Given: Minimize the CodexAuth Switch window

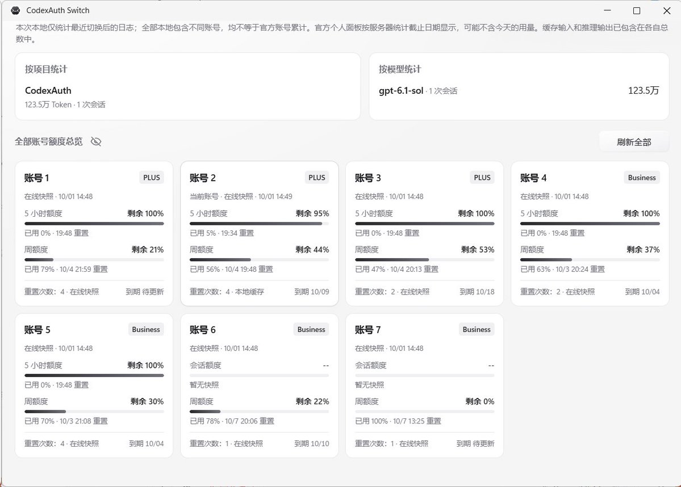Looking at the screenshot, I should pyautogui.click(x=607, y=10).
